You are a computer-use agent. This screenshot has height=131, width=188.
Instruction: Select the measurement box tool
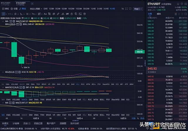pyautogui.click(x=39, y=14)
